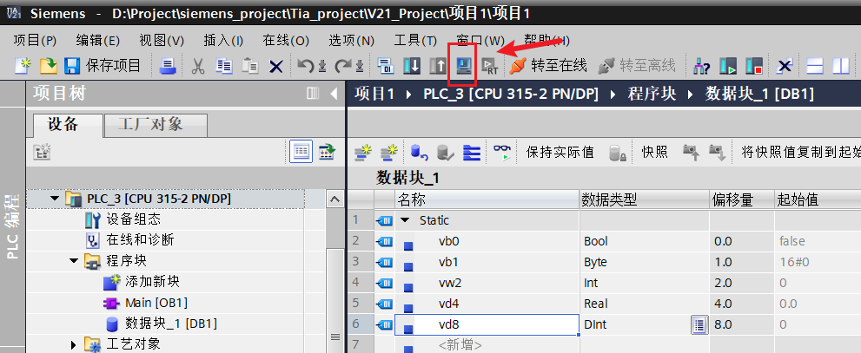
Task: Open the 工具(T) menu
Action: click(x=415, y=41)
